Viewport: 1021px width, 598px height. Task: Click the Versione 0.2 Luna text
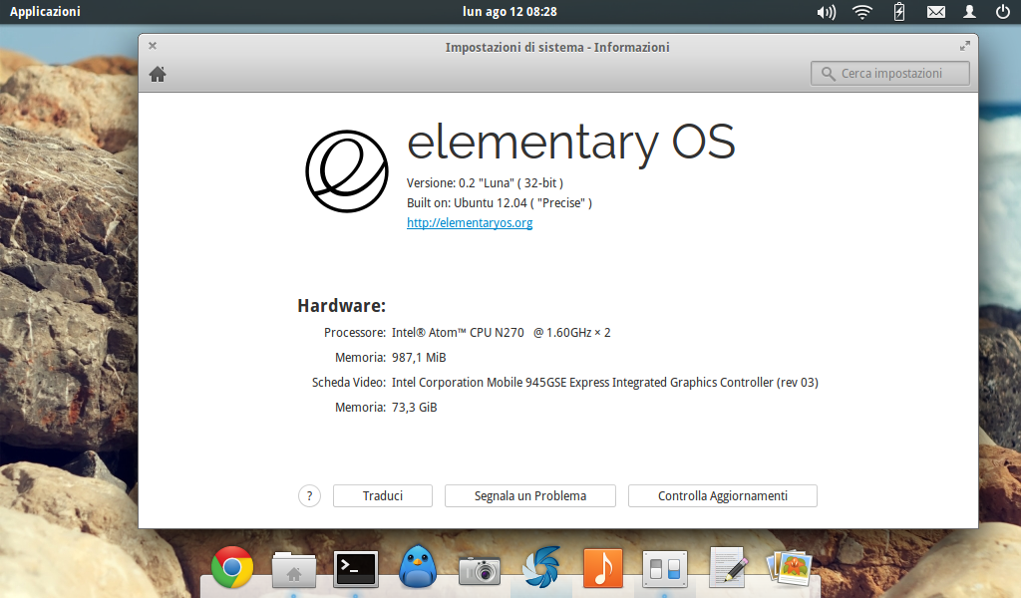click(485, 182)
